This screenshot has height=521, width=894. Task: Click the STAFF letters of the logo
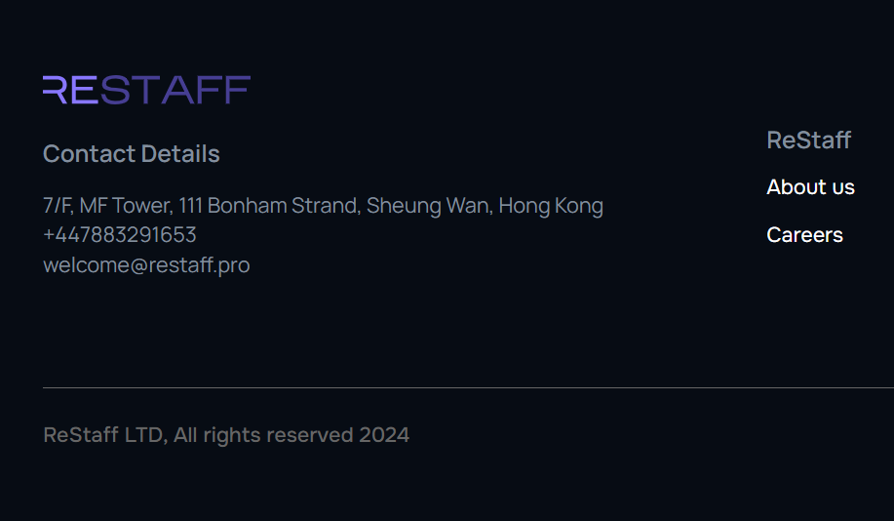click(x=175, y=90)
